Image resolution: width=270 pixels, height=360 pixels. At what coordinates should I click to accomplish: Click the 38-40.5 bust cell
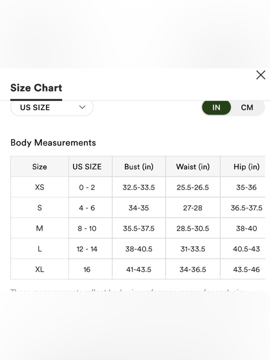tap(139, 249)
